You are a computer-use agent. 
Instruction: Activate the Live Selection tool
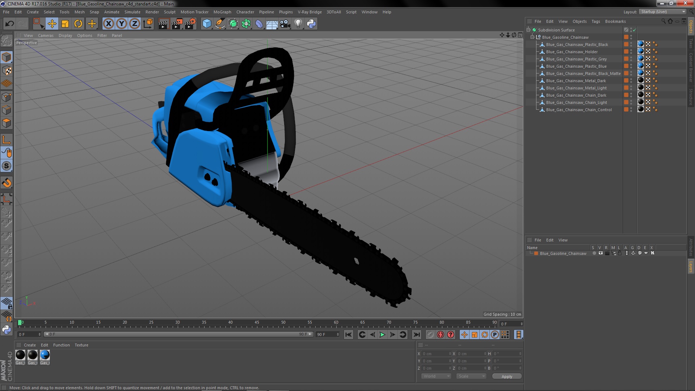[x=38, y=24]
